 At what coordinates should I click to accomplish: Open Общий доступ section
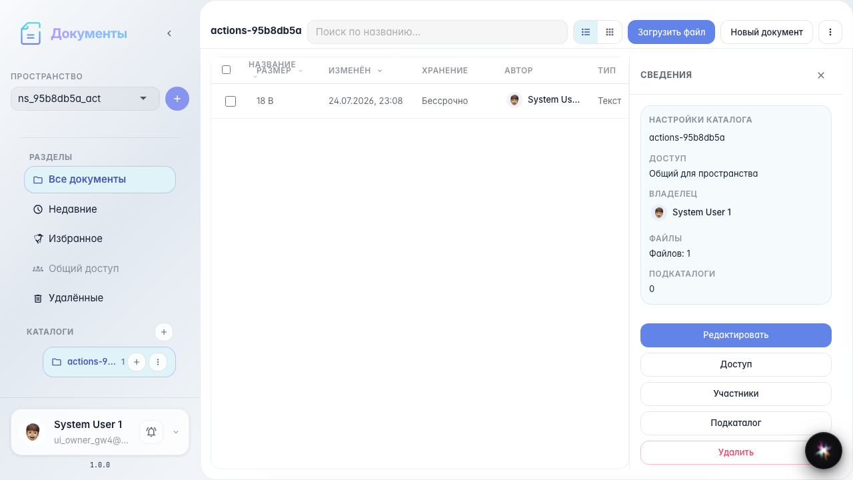(x=100, y=269)
